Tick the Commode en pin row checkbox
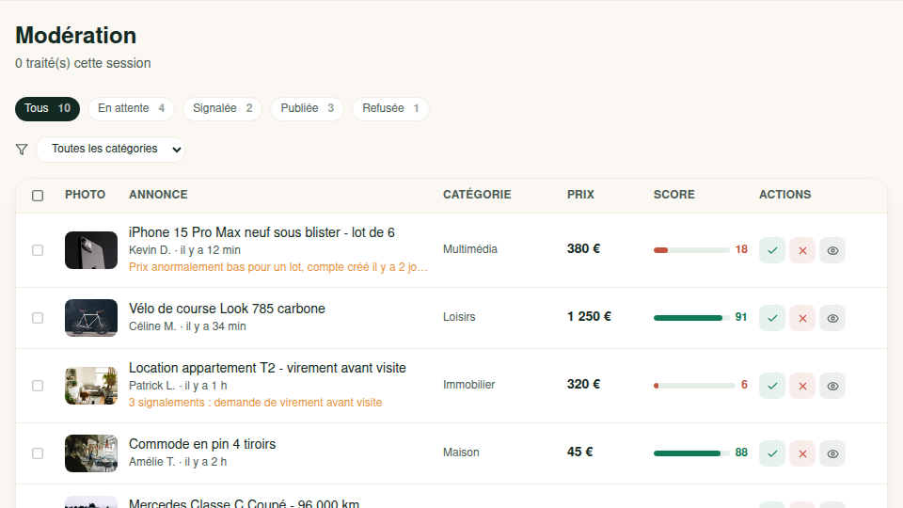This screenshot has height=508, width=903. pos(38,453)
